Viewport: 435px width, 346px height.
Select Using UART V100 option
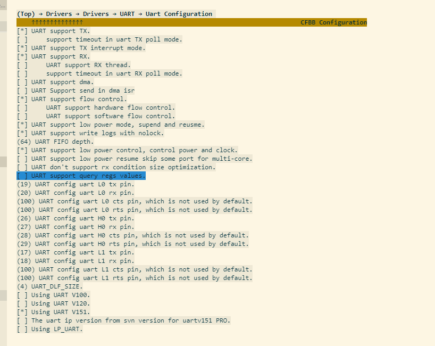pyautogui.click(x=22, y=295)
